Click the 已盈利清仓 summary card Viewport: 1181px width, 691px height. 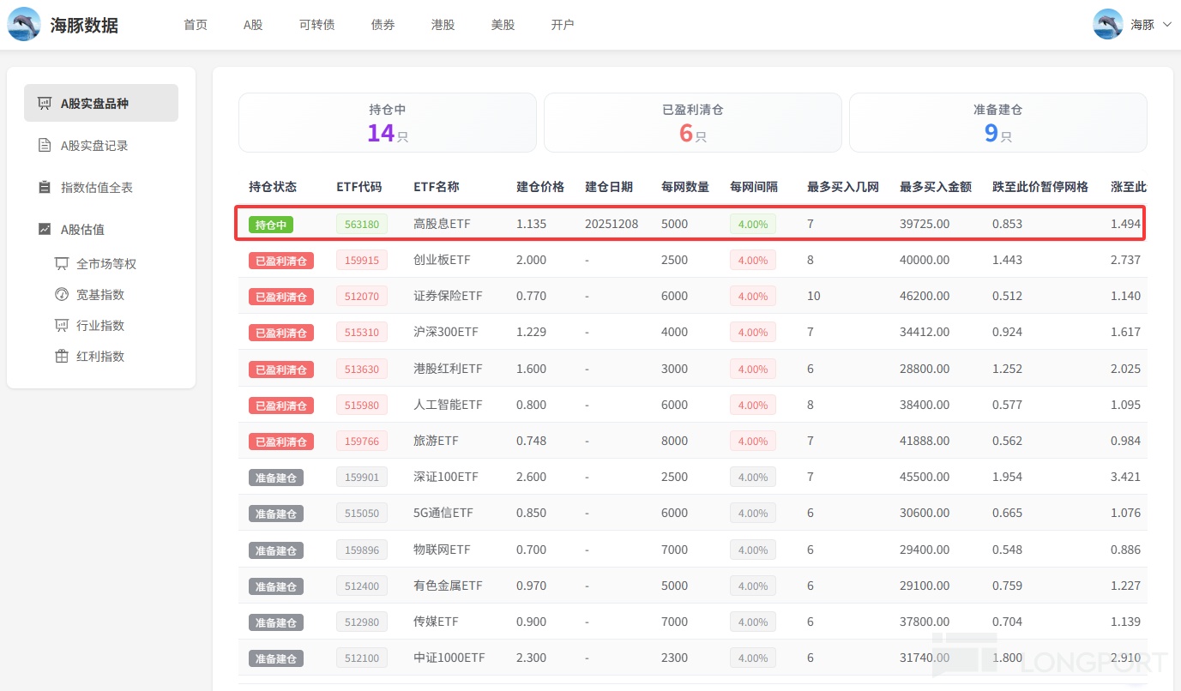pos(692,123)
